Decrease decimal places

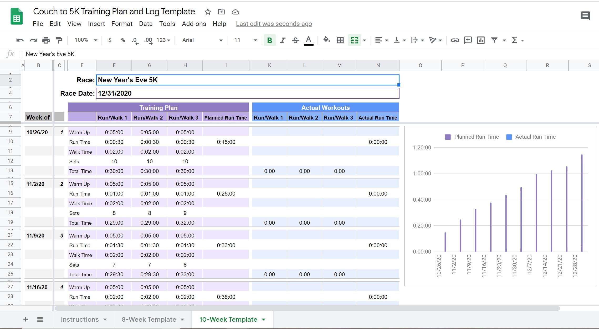click(x=135, y=40)
